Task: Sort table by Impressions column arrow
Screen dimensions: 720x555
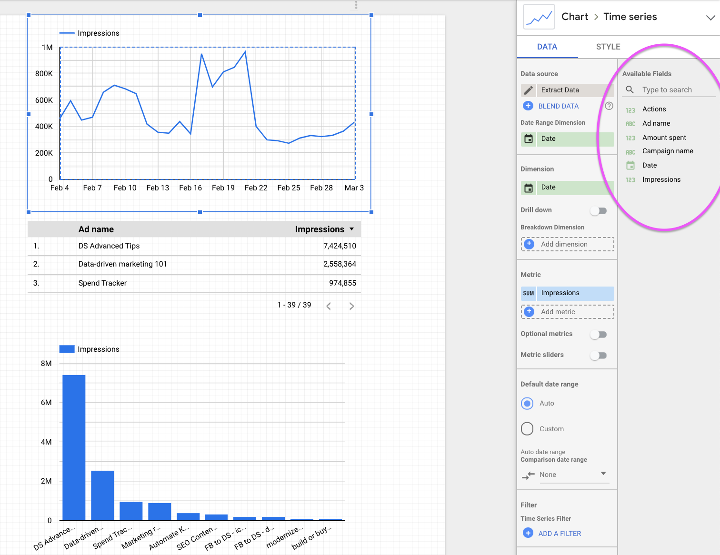Action: (352, 229)
